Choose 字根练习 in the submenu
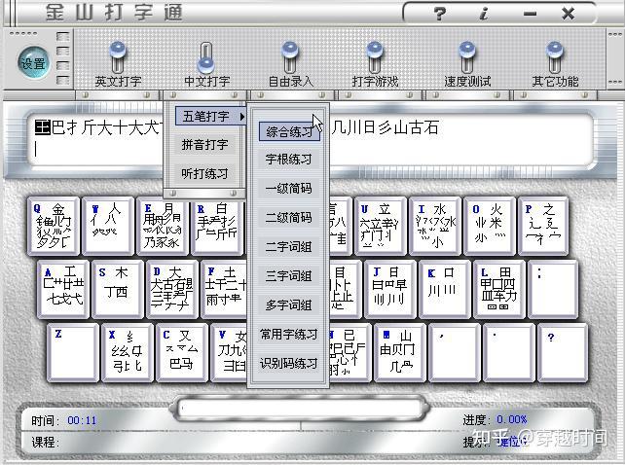The height and width of the screenshot is (465, 625). click(x=289, y=160)
